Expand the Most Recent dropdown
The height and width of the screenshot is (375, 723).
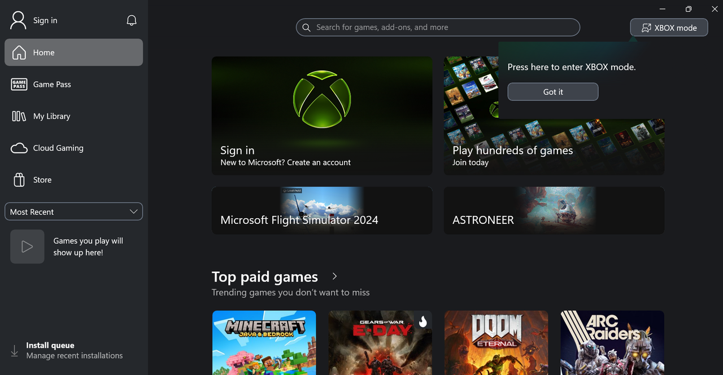[x=73, y=211]
